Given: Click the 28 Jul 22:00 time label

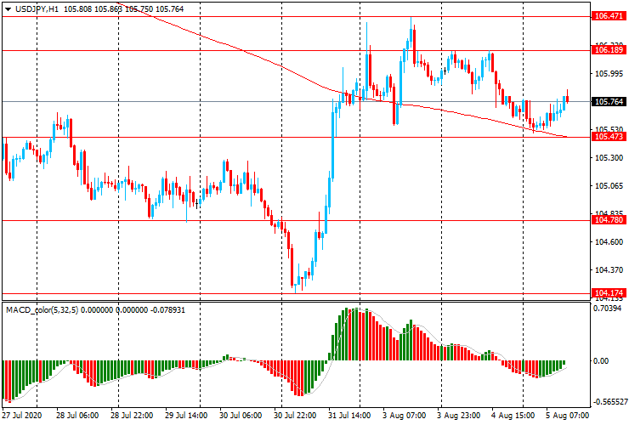Looking at the screenshot, I should click(x=132, y=416).
